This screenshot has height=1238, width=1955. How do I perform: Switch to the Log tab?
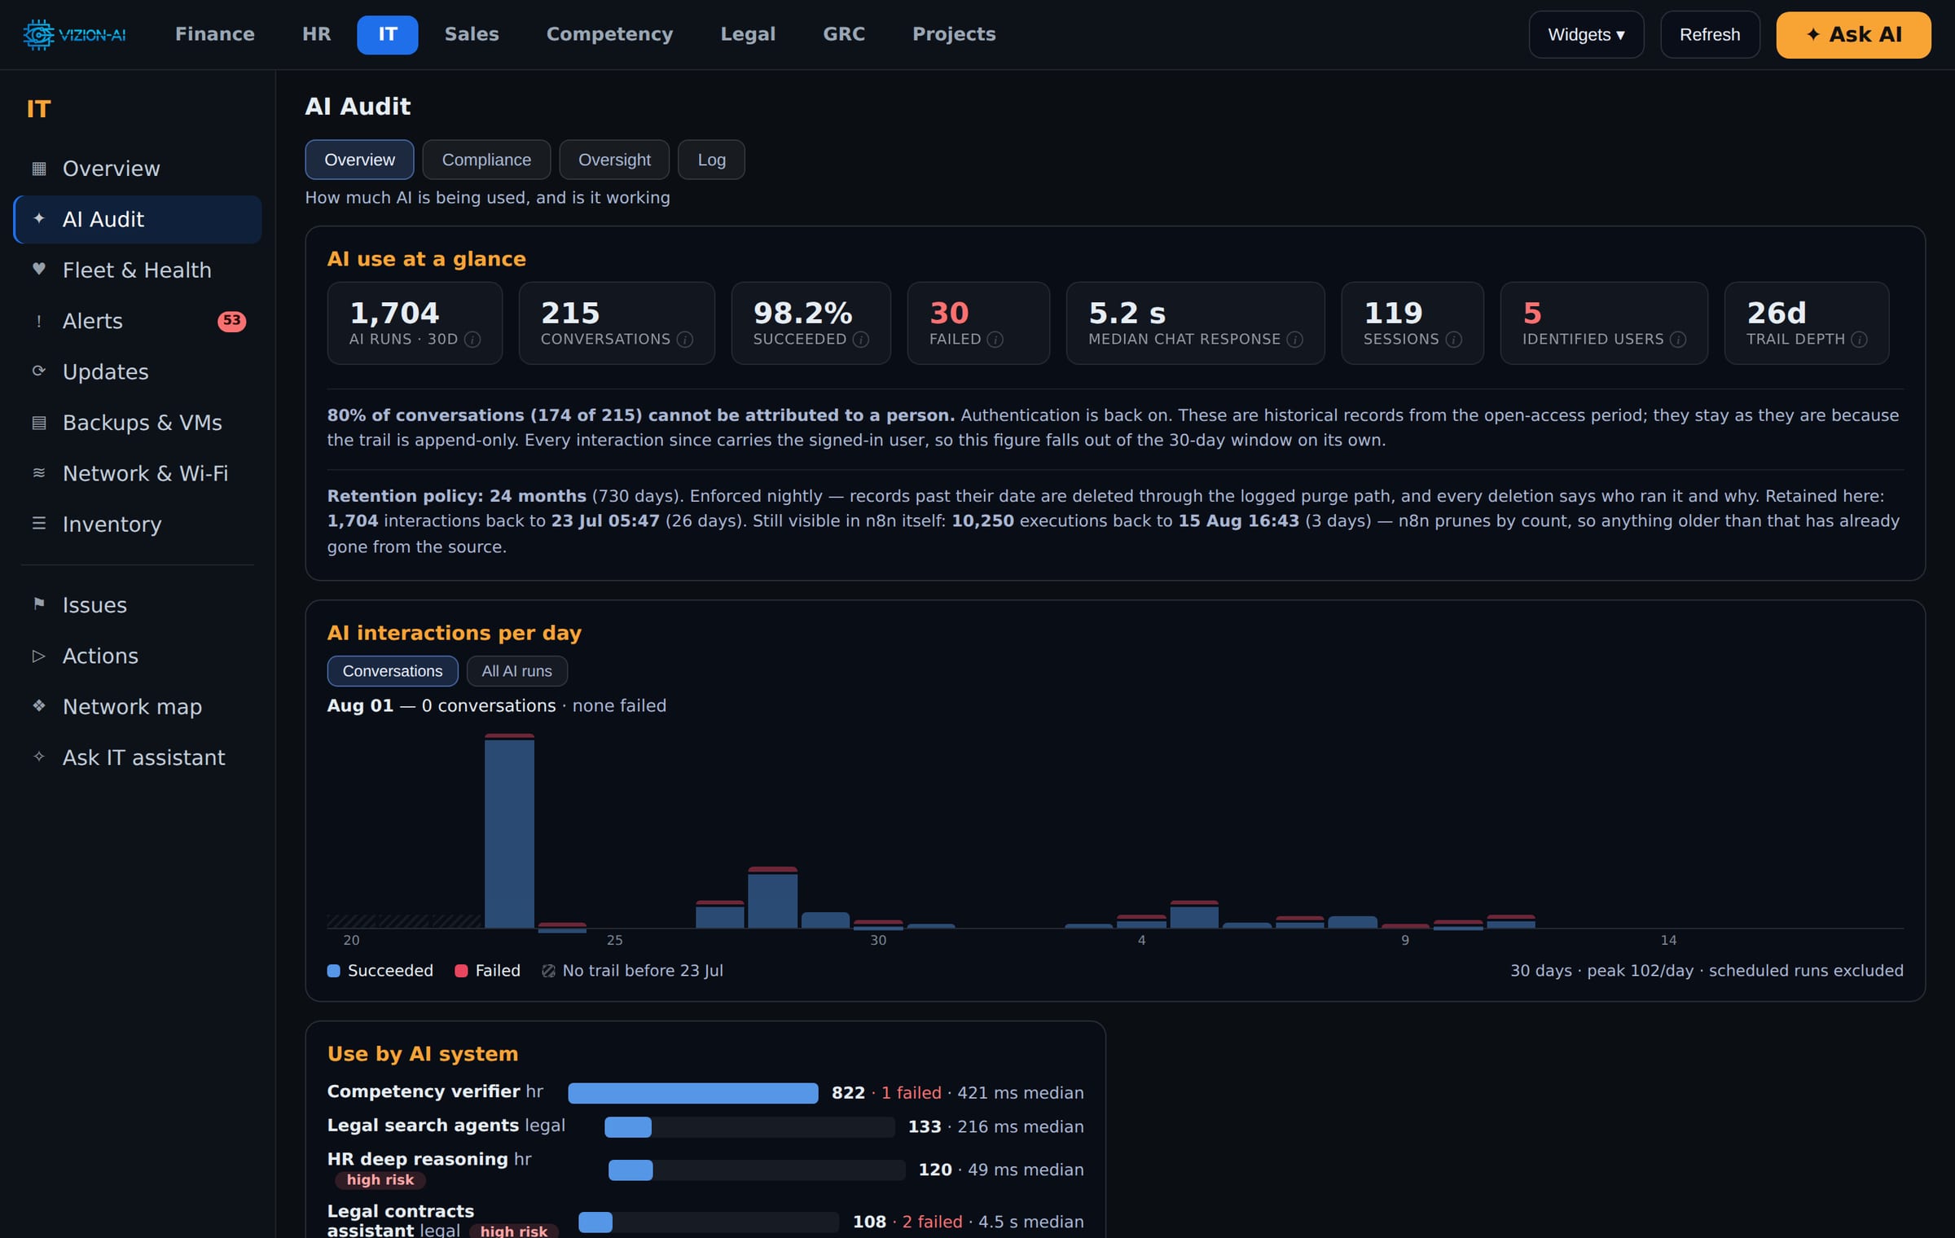click(x=711, y=160)
